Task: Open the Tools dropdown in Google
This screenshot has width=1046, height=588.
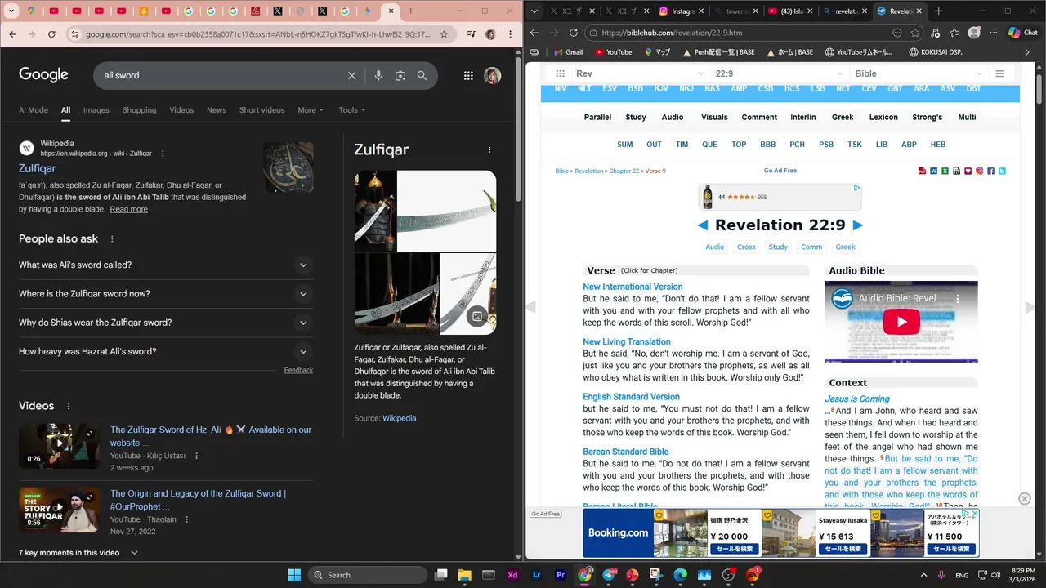Action: click(352, 110)
